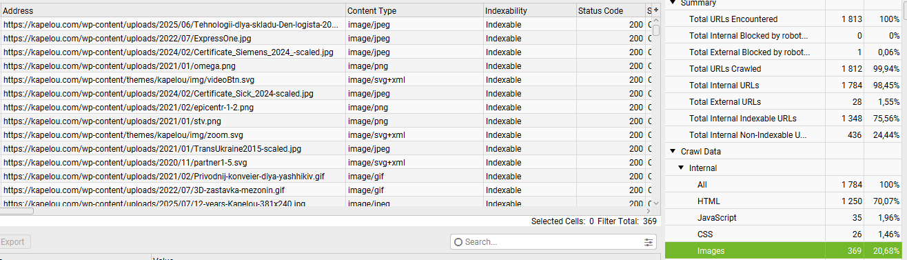Select the 3D-zastavka-mezonin.gif address cell

[x=172, y=190]
